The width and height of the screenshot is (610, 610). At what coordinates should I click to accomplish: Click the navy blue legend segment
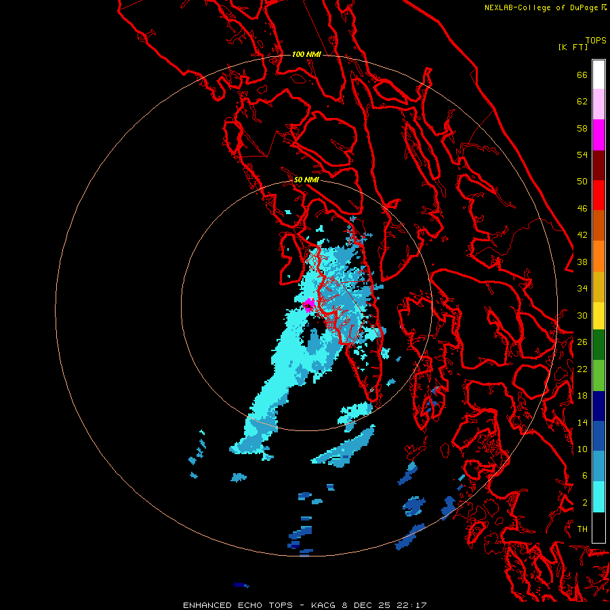tap(598, 406)
